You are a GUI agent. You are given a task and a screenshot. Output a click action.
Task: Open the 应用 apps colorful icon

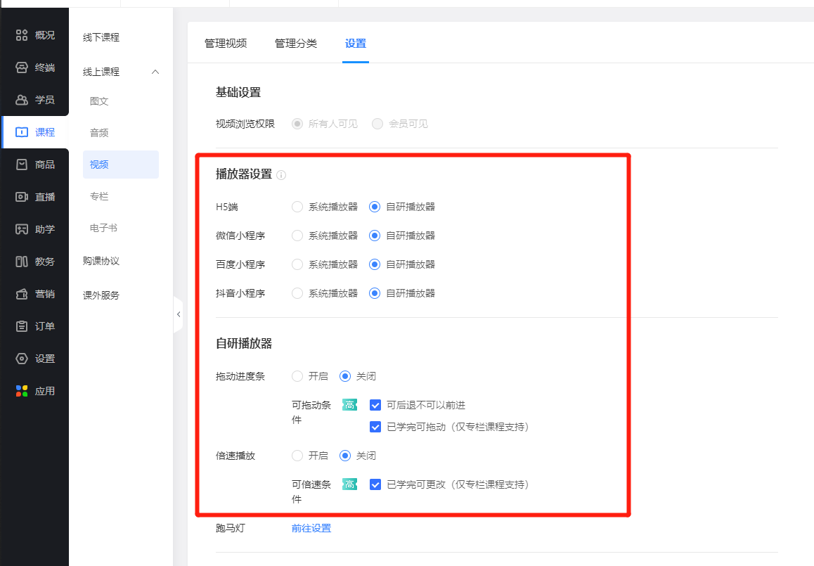[22, 391]
